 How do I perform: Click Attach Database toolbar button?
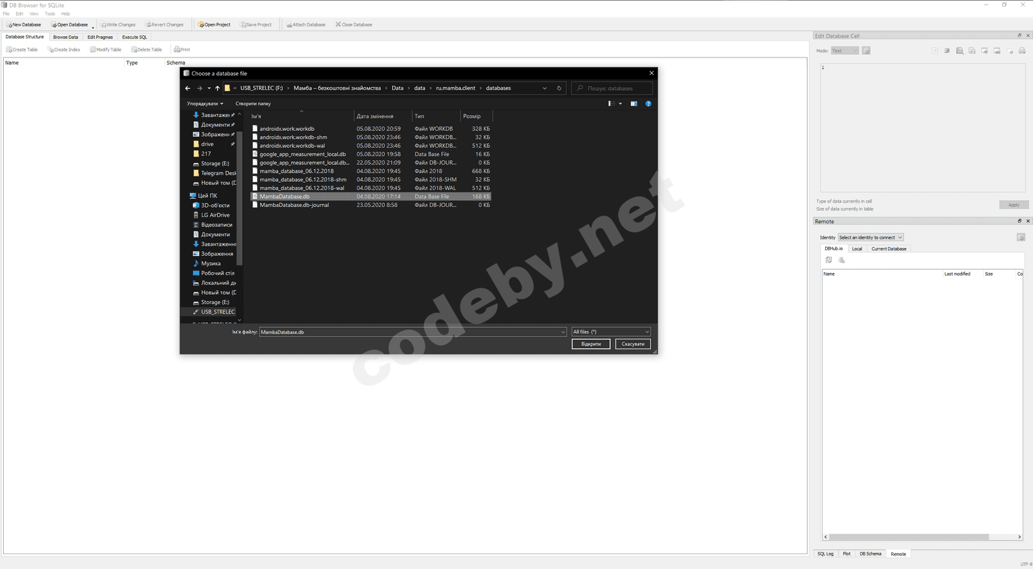[306, 25]
